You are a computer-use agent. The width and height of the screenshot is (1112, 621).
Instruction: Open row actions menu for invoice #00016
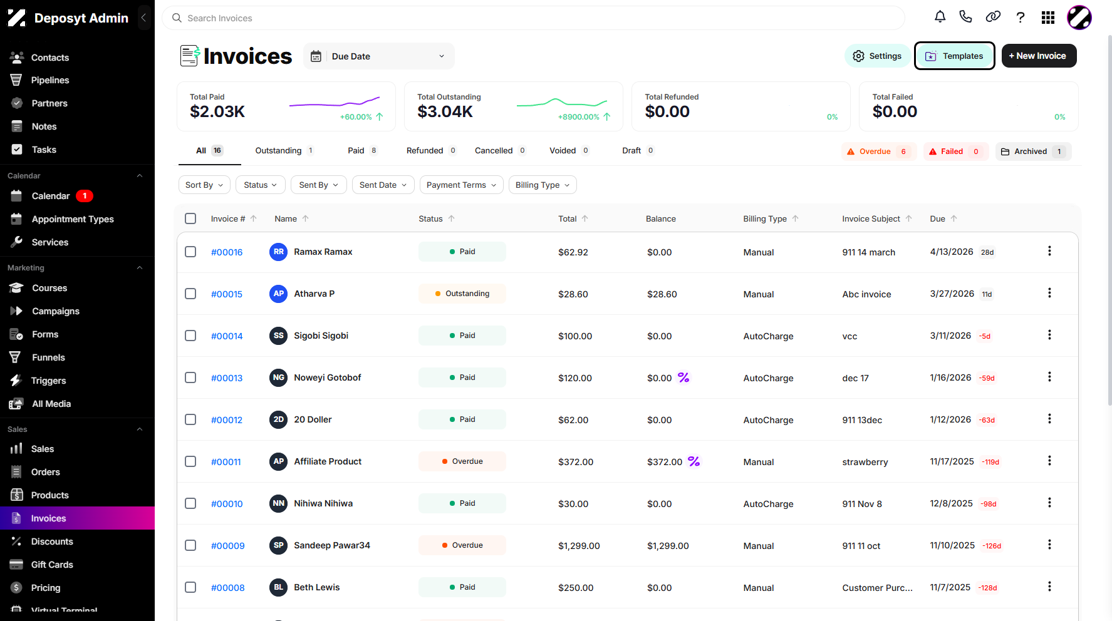1049,251
